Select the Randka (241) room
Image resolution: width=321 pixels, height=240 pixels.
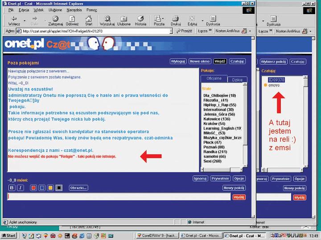click(215, 152)
